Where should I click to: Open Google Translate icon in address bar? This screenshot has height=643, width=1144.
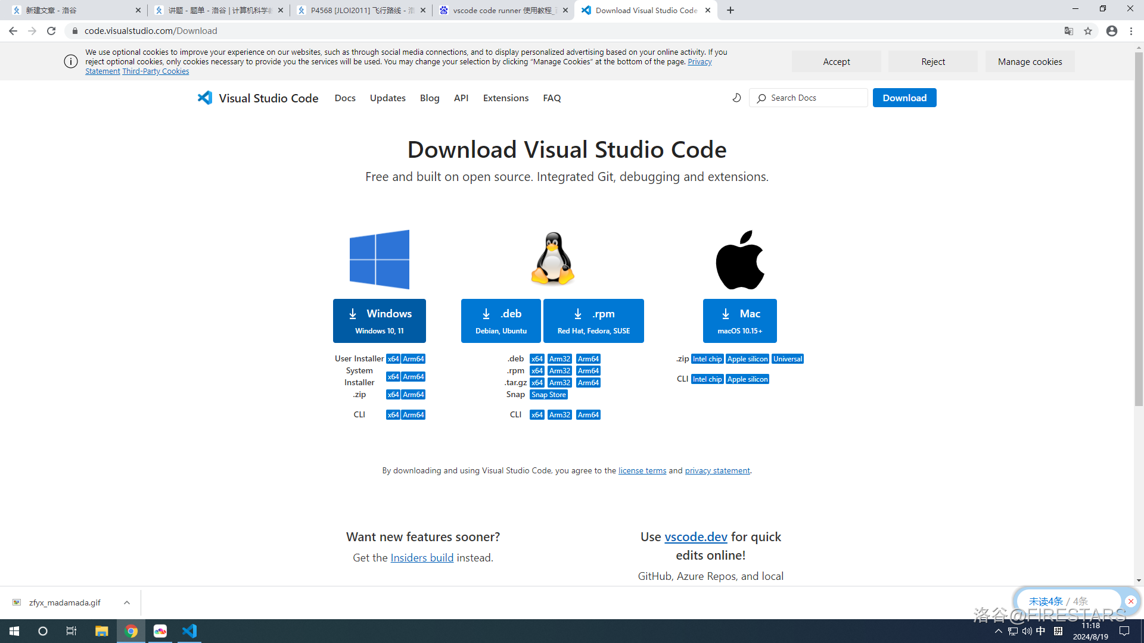pyautogui.click(x=1068, y=31)
